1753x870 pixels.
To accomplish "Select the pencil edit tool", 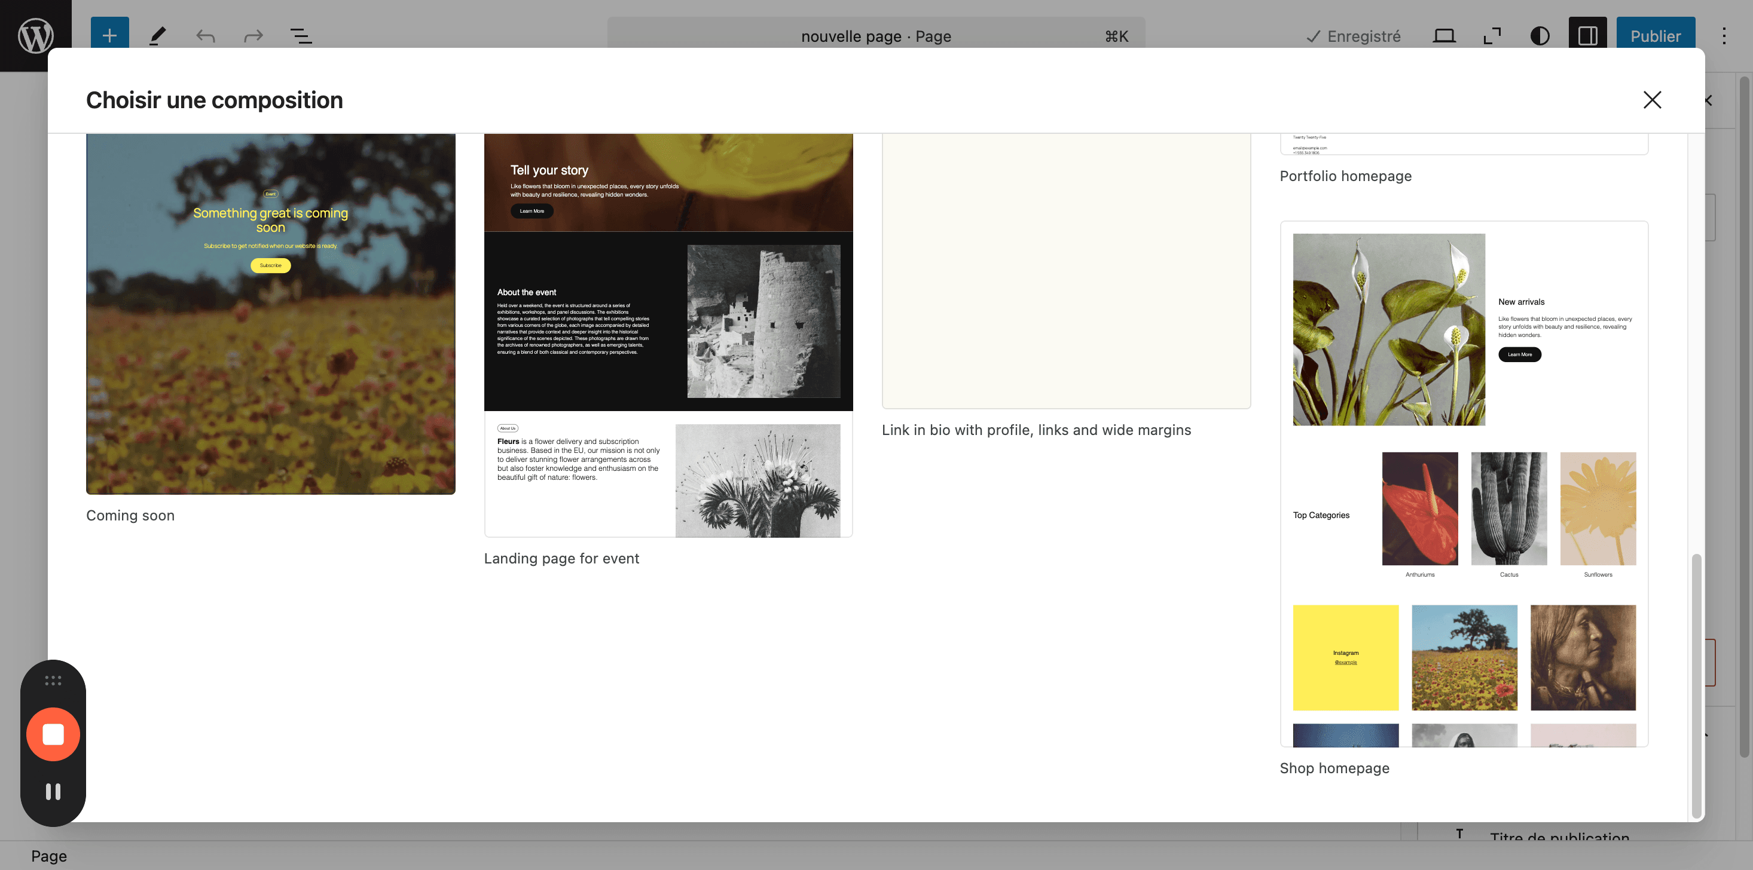I will (157, 35).
